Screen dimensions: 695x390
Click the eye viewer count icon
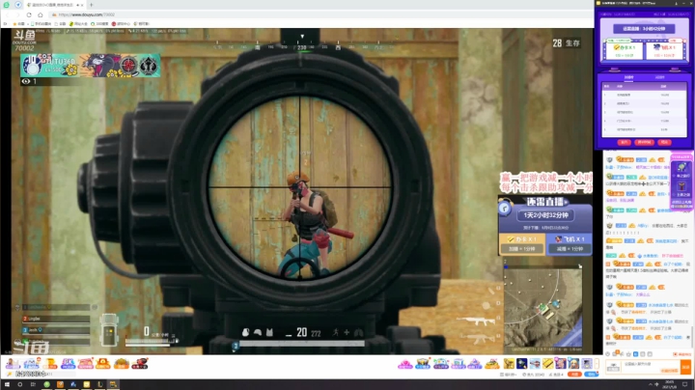click(x=26, y=81)
